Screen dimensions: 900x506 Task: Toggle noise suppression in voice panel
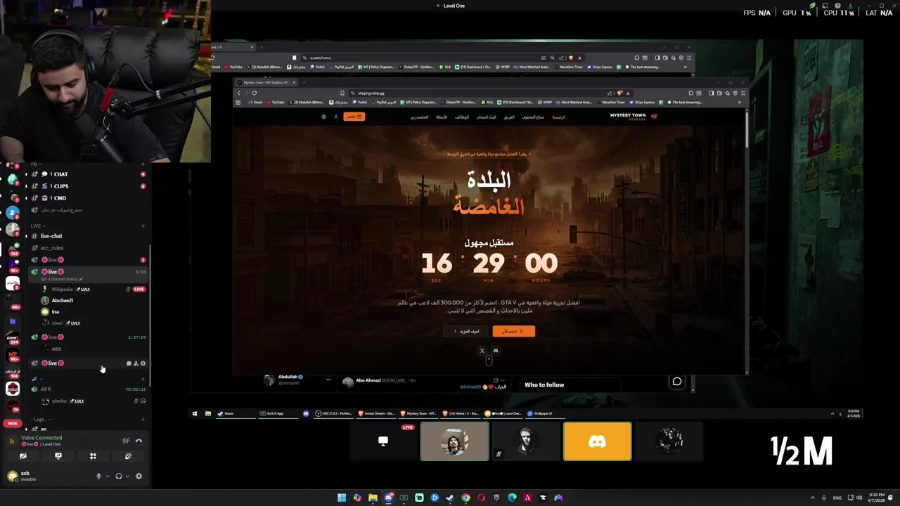pyautogui.click(x=126, y=441)
